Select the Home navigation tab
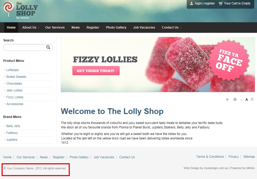 [x=11, y=28]
